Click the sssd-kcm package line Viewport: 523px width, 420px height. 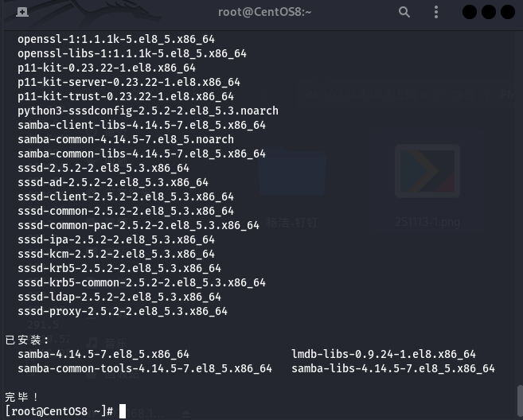[x=115, y=254]
